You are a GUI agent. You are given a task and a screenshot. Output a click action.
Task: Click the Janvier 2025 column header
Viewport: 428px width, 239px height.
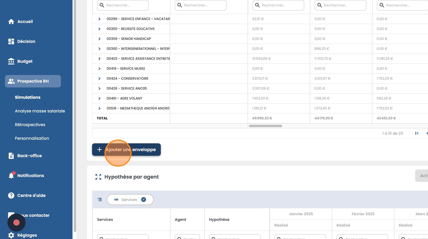click(x=301, y=214)
